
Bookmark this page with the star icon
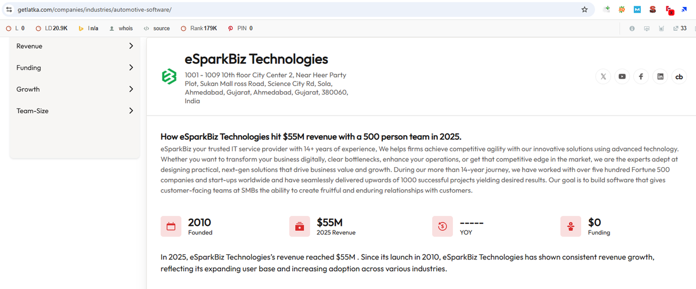tap(584, 10)
